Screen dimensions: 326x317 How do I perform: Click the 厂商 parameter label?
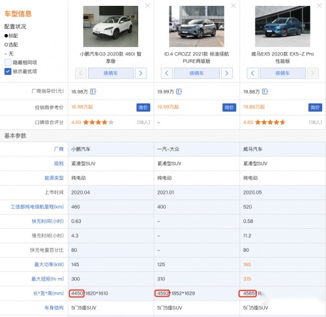tap(59, 149)
